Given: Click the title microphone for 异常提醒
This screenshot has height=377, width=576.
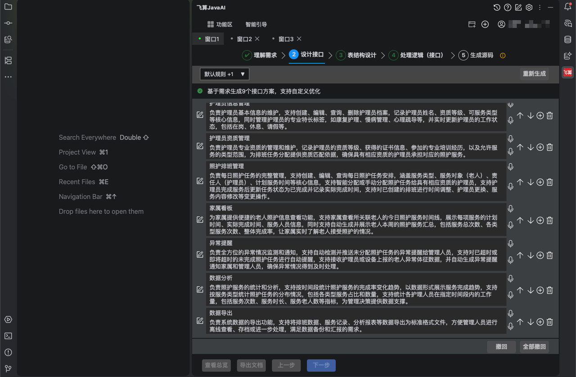Looking at the screenshot, I should (511, 243).
